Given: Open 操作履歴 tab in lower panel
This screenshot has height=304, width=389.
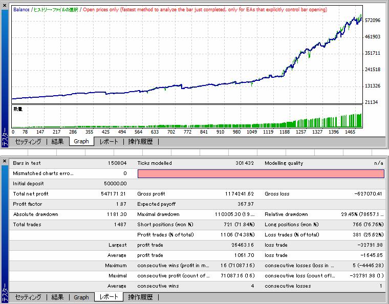Looking at the screenshot, I should coord(140,297).
